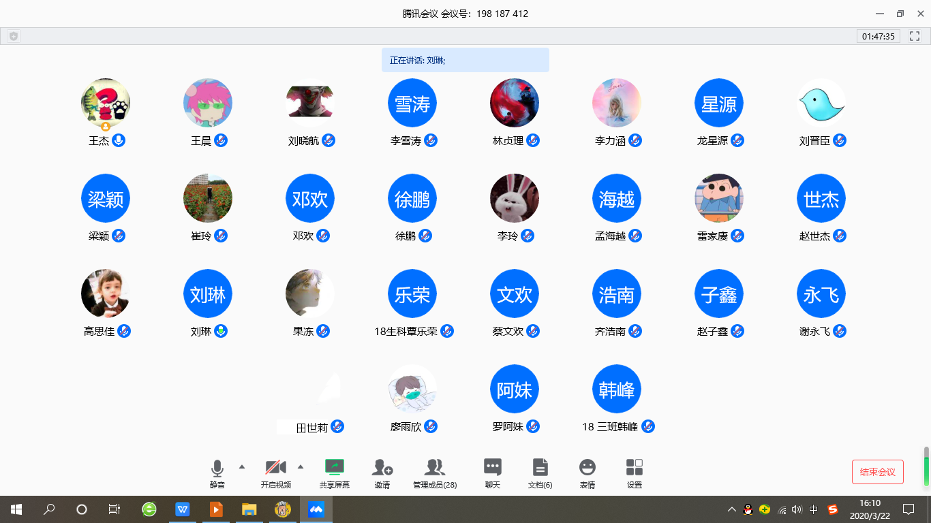The width and height of the screenshot is (931, 523).
Task: Open the Windows notification center icon
Action: coord(908,509)
